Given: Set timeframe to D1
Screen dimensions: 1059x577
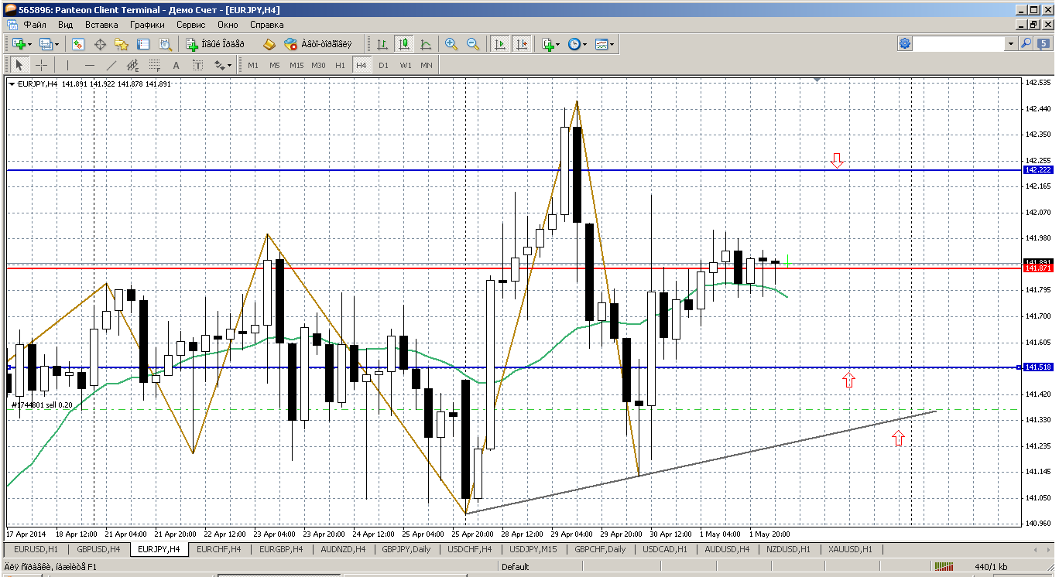Looking at the screenshot, I should point(383,65).
